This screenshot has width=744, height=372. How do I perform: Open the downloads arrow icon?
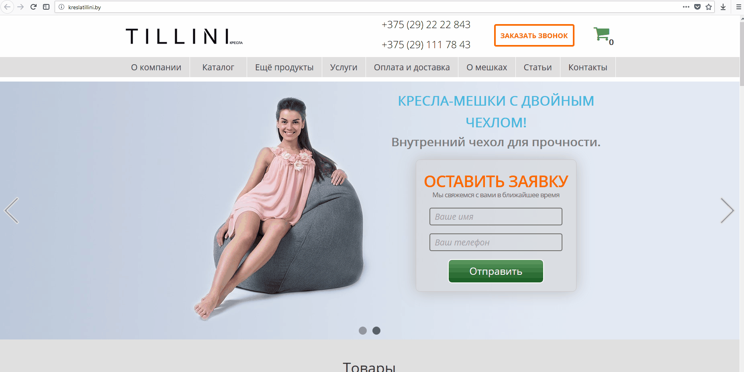pyautogui.click(x=723, y=7)
